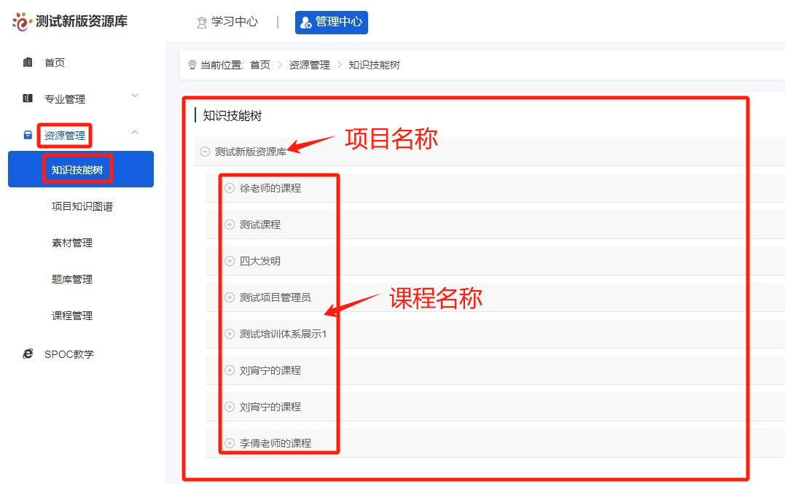The height and width of the screenshot is (484, 785).
Task: Click the 测试新版资源库 site title
Action: pos(82,22)
